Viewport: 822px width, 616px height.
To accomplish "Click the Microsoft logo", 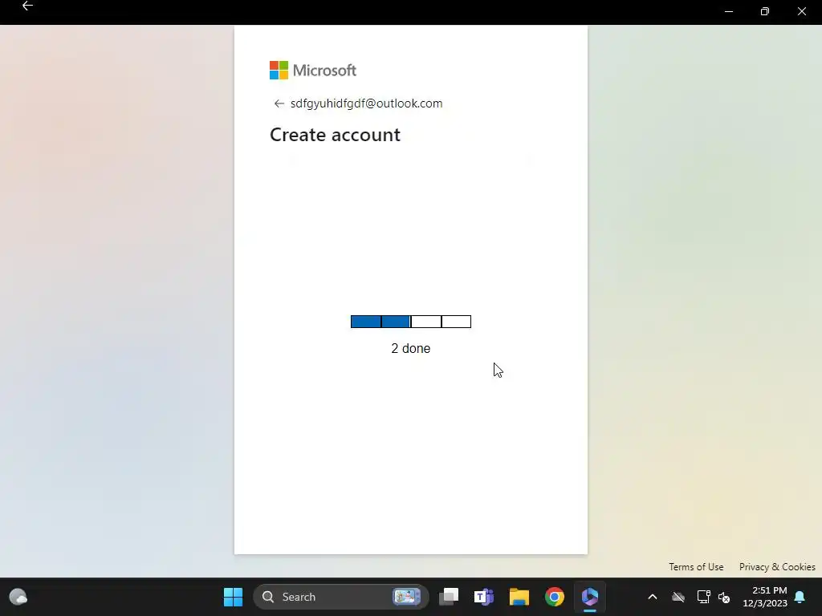I will click(313, 71).
